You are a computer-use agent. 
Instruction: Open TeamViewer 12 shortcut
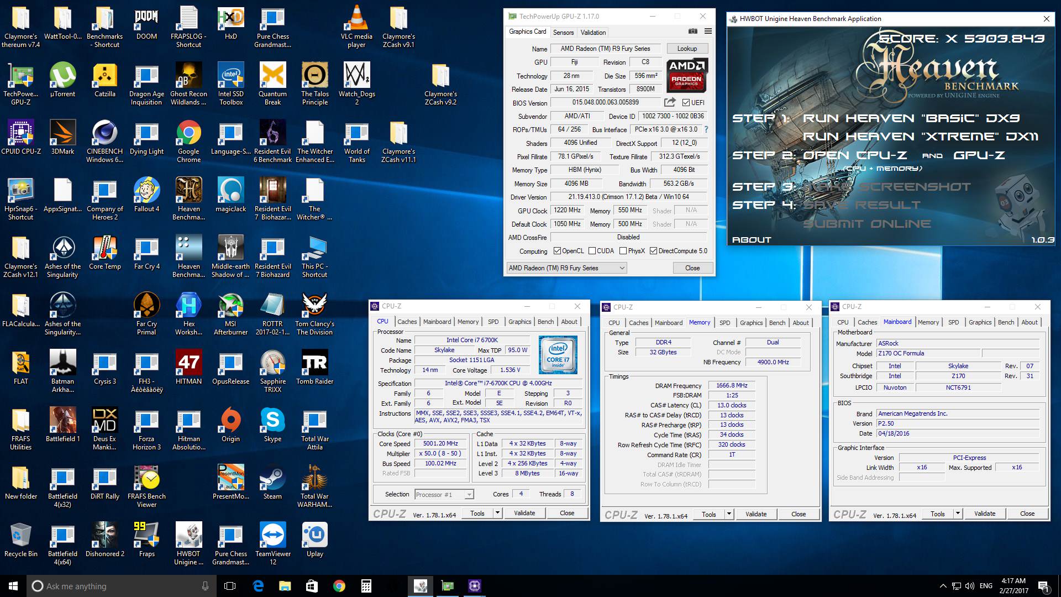click(x=272, y=544)
